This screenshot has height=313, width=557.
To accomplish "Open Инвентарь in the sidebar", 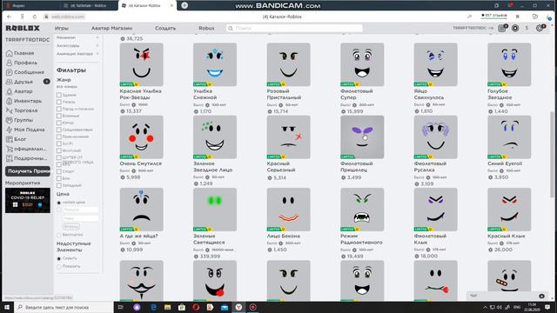I will 23,101.
